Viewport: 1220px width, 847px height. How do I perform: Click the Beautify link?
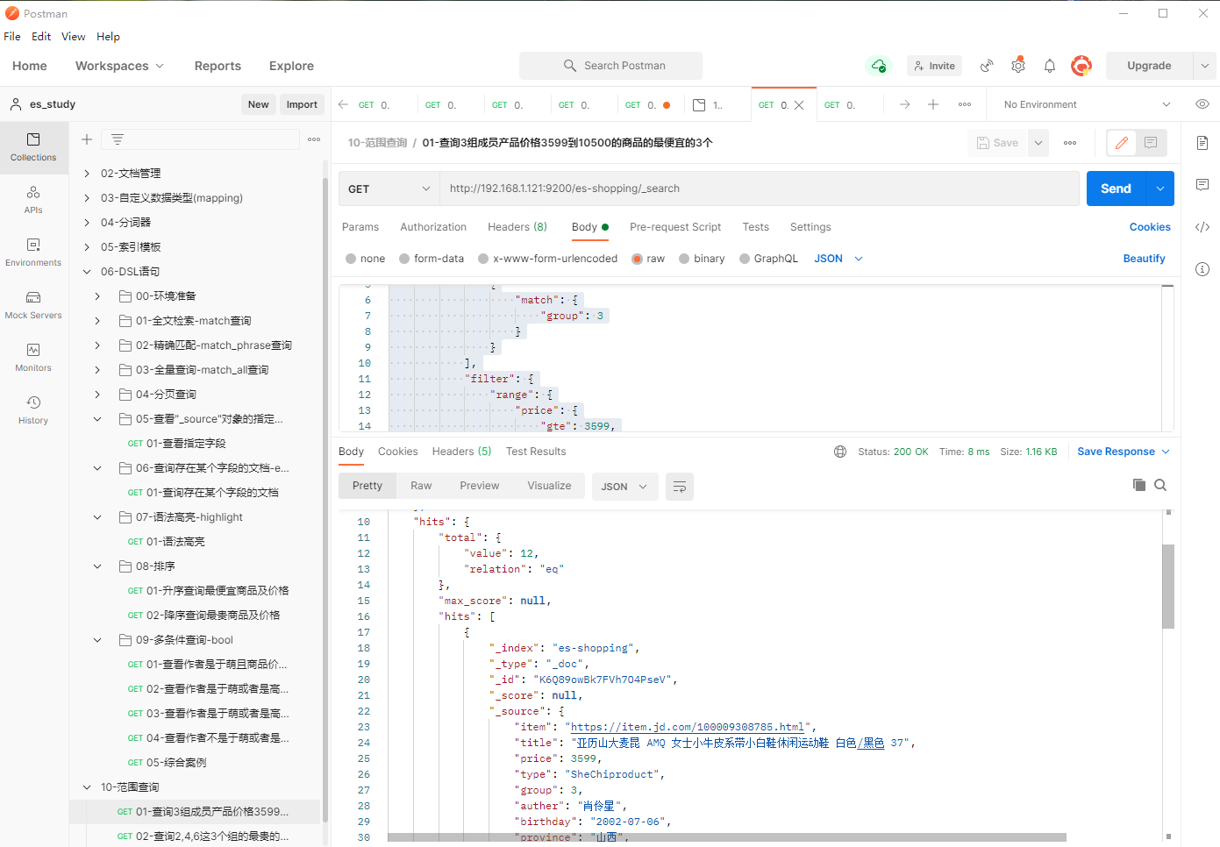(x=1144, y=259)
